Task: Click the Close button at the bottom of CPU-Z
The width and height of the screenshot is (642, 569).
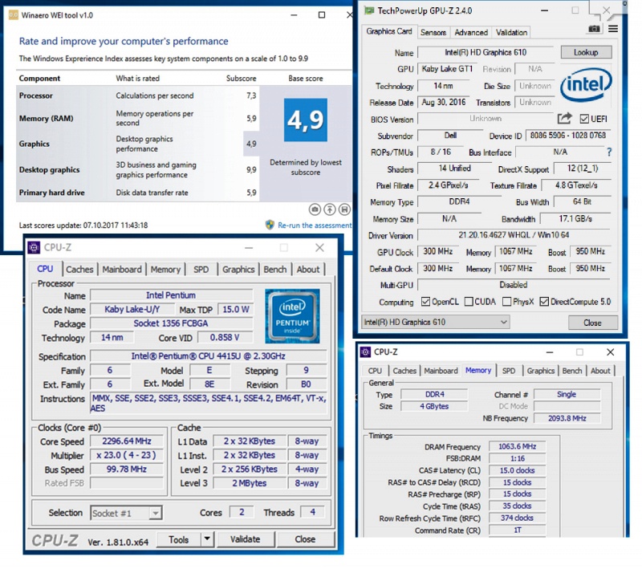Action: [x=305, y=539]
